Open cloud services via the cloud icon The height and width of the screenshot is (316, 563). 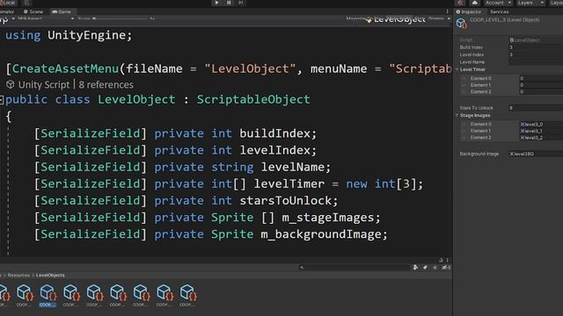click(x=474, y=3)
